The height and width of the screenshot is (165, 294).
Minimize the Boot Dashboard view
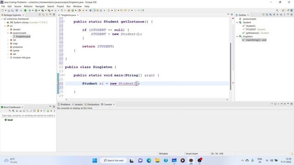point(50,106)
